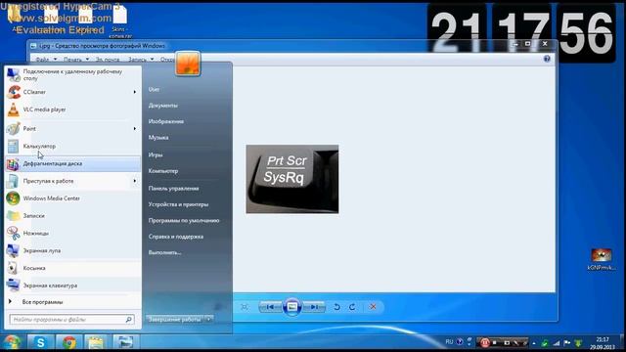Select Дефрагментация диска entry

pyautogui.click(x=72, y=163)
